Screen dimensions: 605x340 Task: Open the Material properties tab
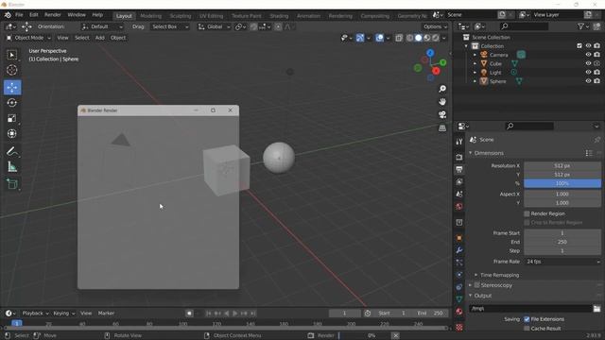click(459, 312)
